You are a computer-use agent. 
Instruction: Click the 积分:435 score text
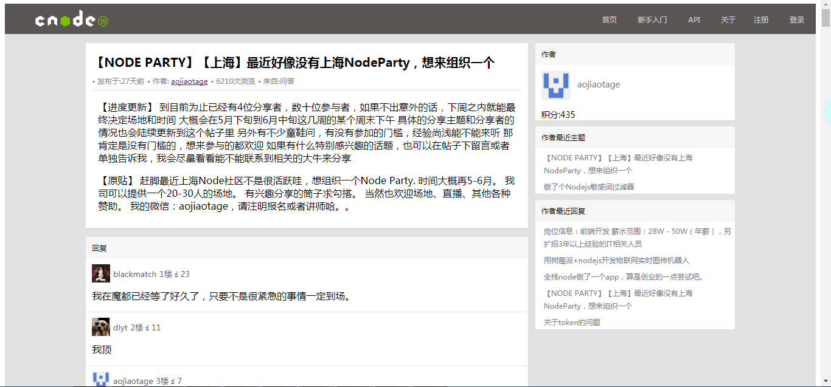[558, 114]
